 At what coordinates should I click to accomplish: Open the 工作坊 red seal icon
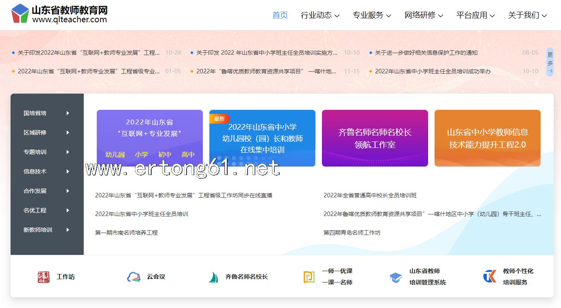(43, 277)
